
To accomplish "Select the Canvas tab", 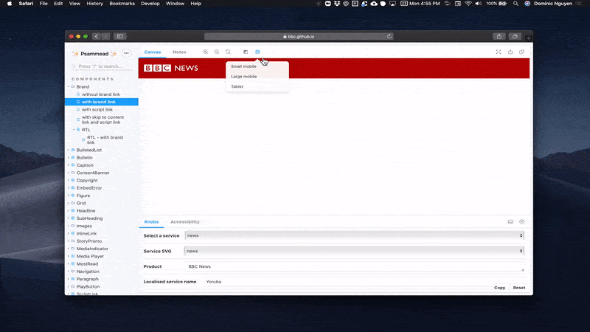I will [153, 52].
